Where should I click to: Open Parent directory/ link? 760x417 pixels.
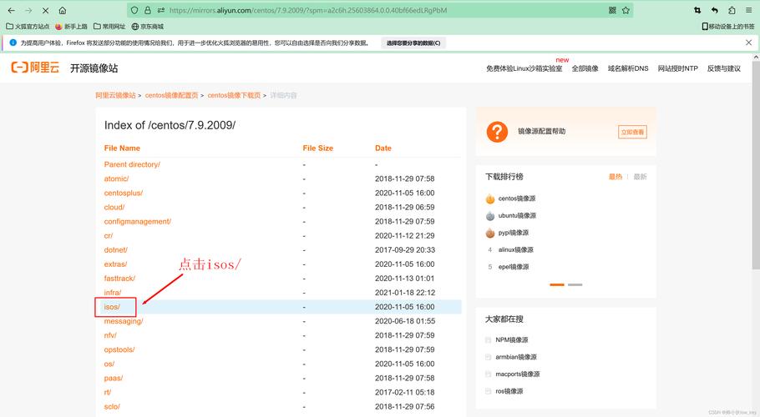coord(132,164)
